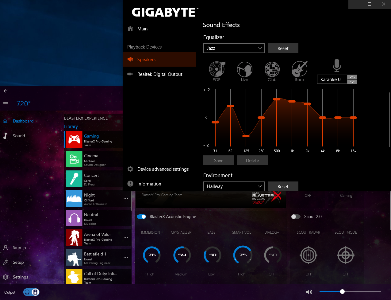Save the equalizer preset

(219, 160)
